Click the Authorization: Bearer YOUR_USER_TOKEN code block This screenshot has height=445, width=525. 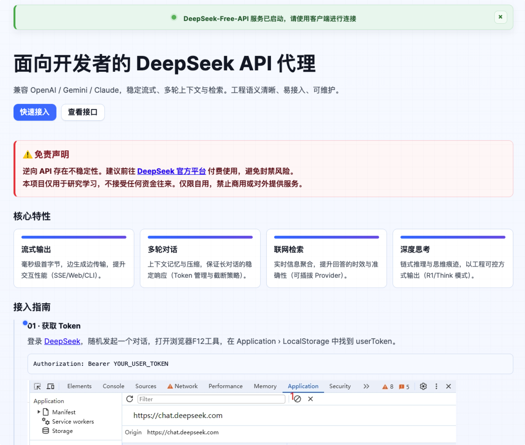click(270, 364)
